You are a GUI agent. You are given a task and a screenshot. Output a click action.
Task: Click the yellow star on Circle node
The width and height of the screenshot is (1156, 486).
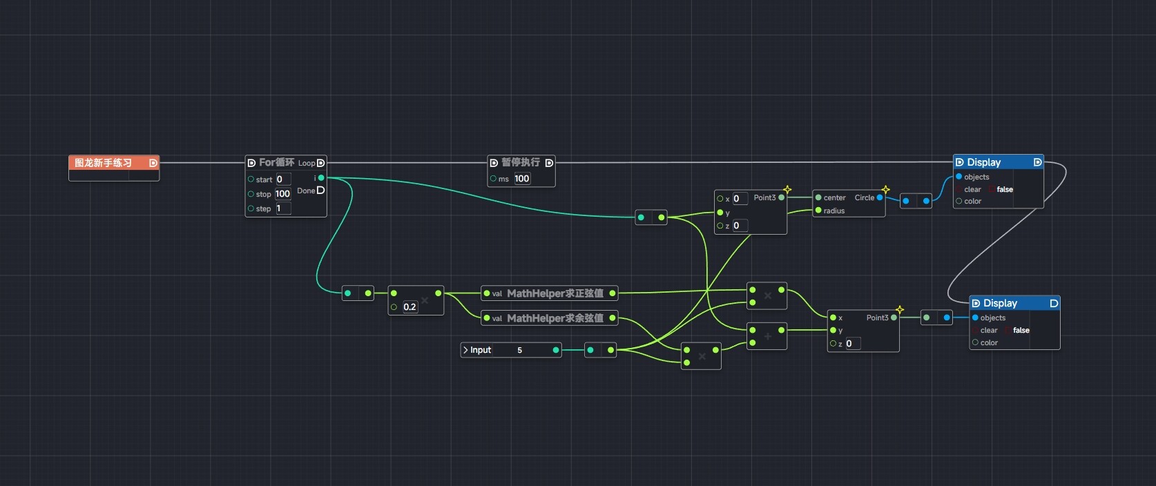(885, 189)
